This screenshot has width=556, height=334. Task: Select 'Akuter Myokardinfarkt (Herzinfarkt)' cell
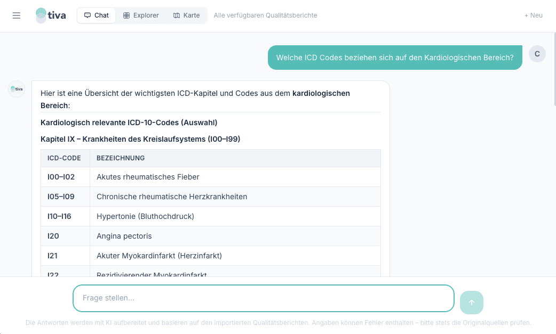coord(235,256)
